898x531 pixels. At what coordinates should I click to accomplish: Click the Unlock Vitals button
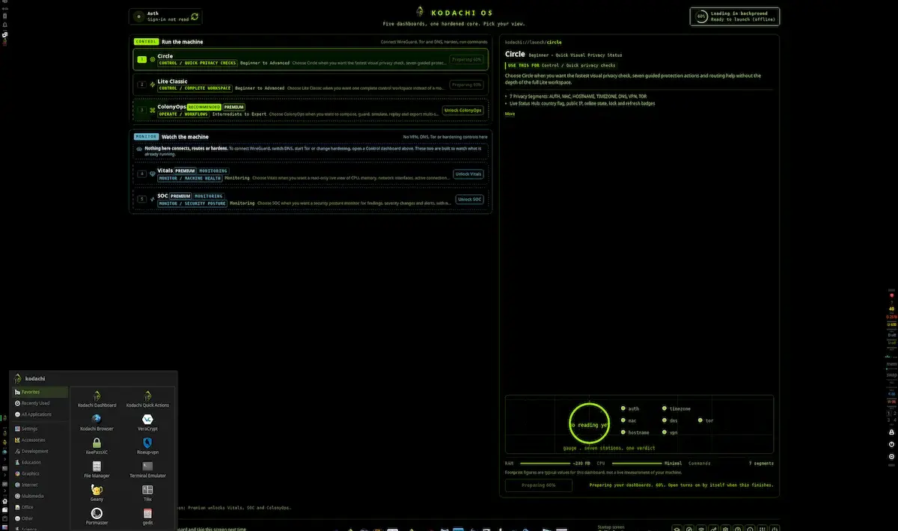[468, 174]
